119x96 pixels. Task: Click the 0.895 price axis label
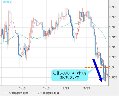click(x=113, y=77)
